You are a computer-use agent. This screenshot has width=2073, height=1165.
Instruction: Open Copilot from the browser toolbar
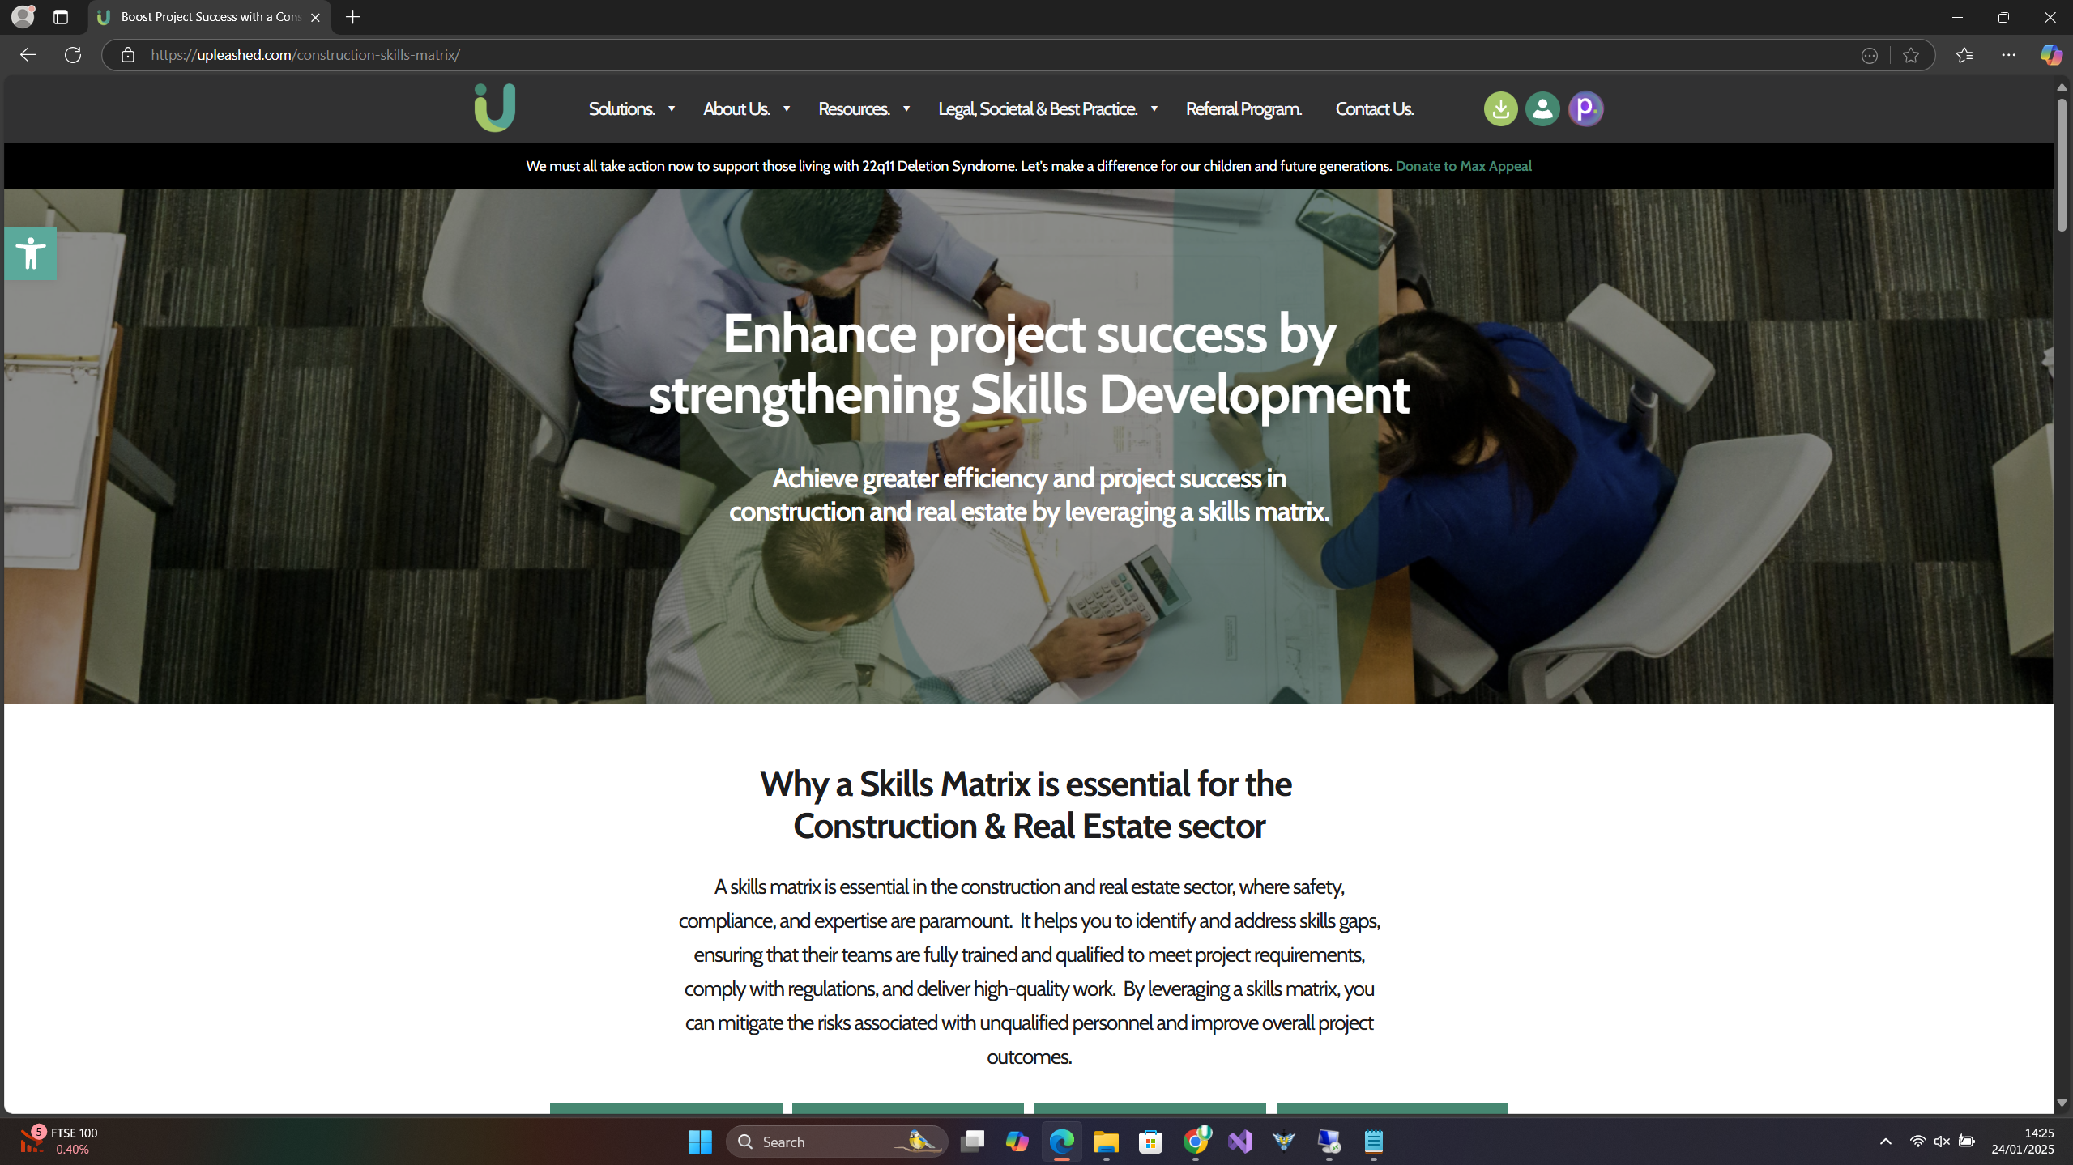pos(2051,54)
